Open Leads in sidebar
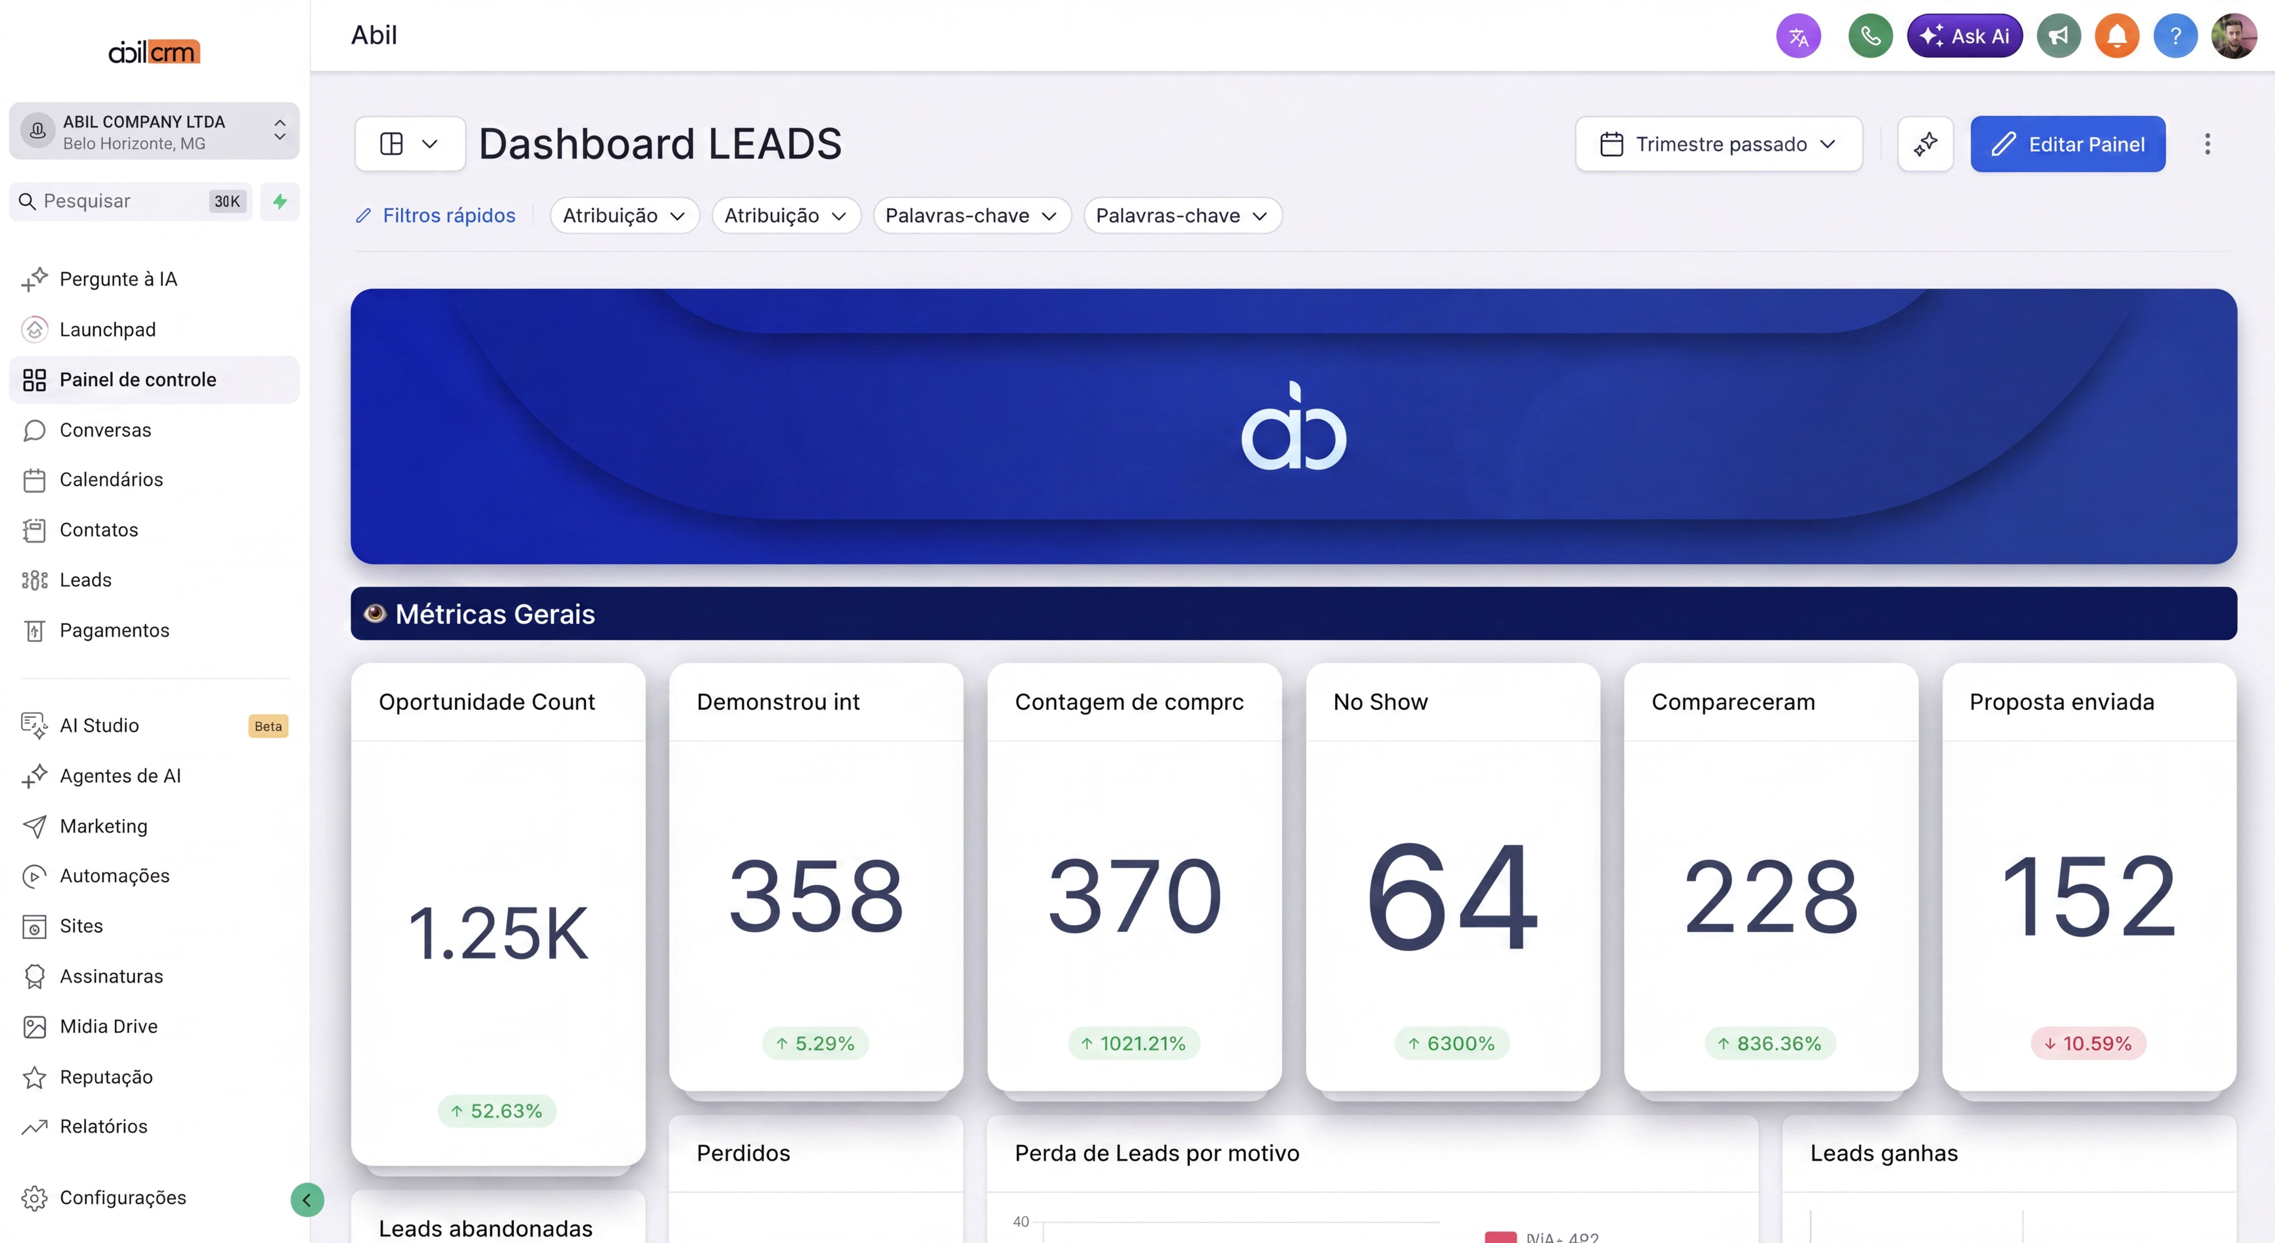 [155, 580]
